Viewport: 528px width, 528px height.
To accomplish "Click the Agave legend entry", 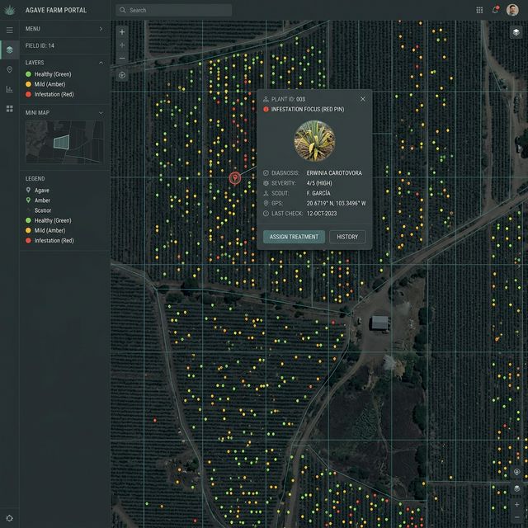I will [x=38, y=191].
